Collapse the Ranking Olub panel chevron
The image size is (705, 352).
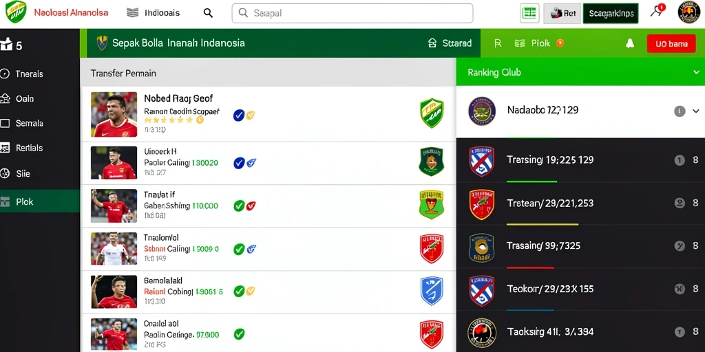click(x=696, y=72)
